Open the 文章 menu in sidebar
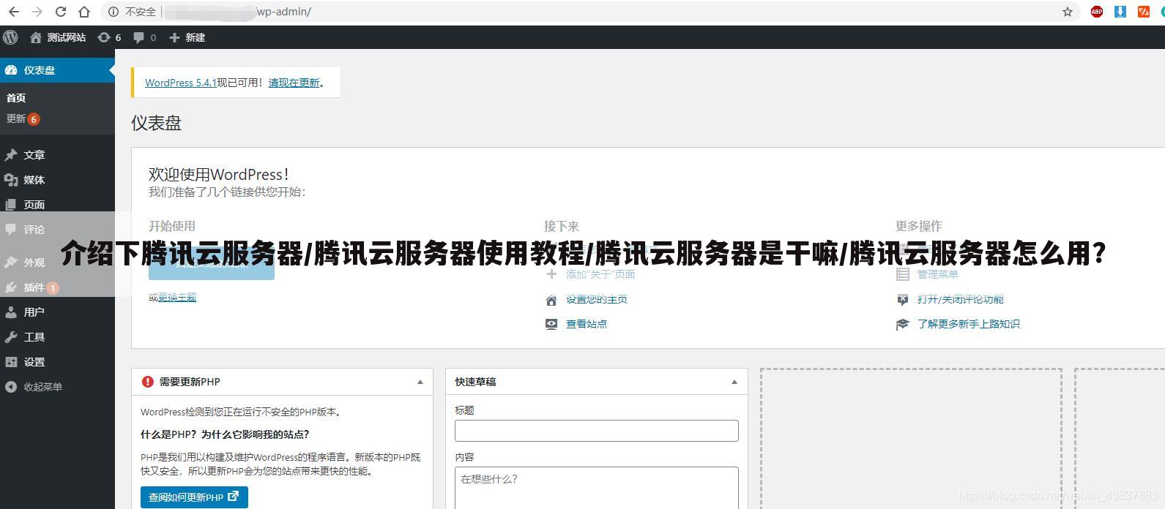This screenshot has width=1165, height=509. [34, 155]
